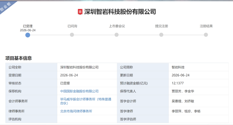233x125 pixels.
Task: Click the 公司简称 label cell
Action: pos(143,67)
